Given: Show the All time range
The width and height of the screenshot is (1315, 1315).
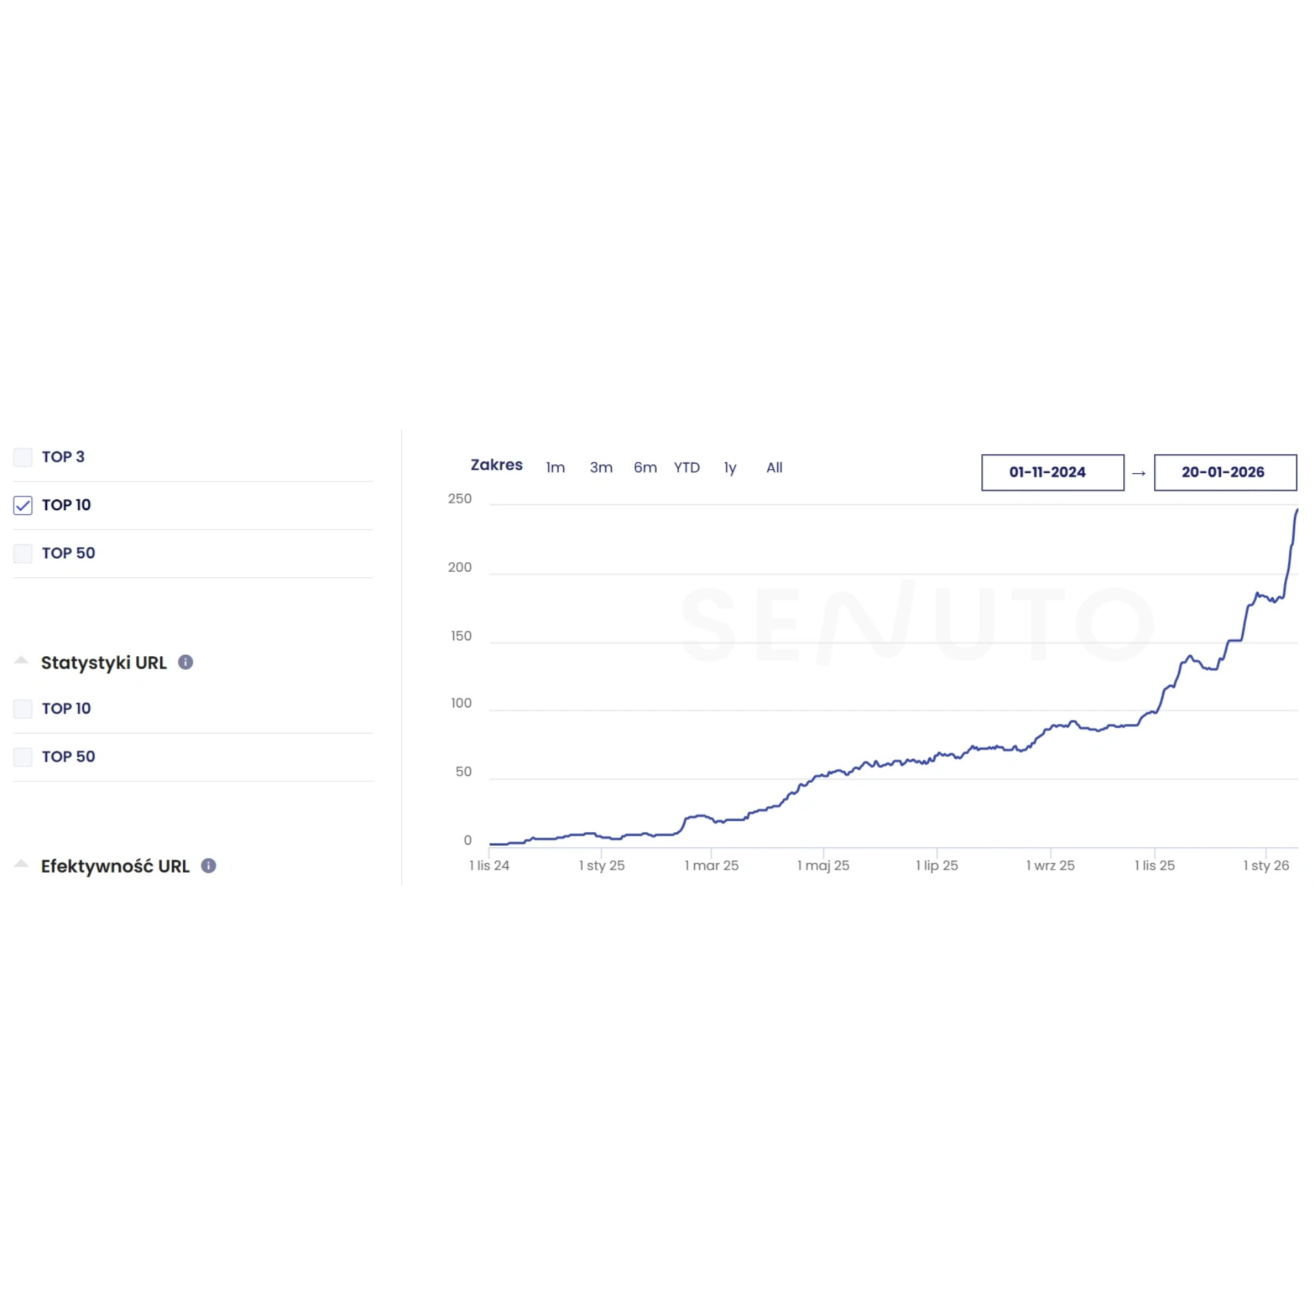Looking at the screenshot, I should (774, 468).
